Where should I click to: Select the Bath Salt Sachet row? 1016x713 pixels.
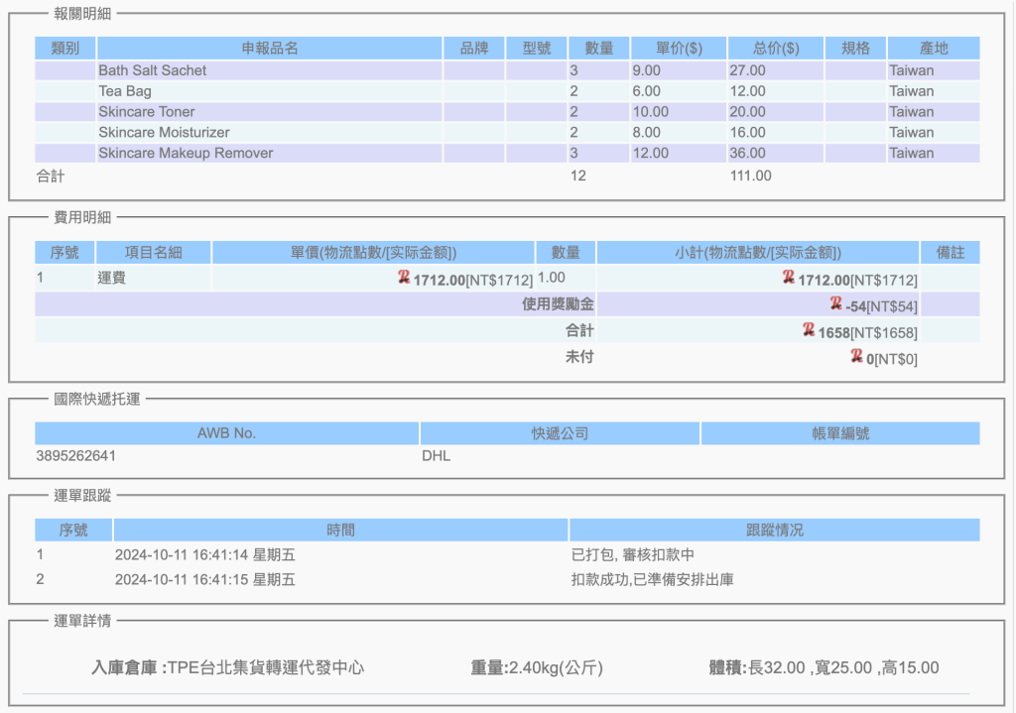pos(153,70)
